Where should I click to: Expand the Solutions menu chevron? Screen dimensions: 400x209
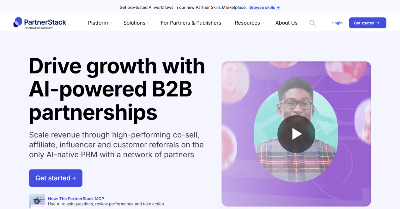pos(148,23)
